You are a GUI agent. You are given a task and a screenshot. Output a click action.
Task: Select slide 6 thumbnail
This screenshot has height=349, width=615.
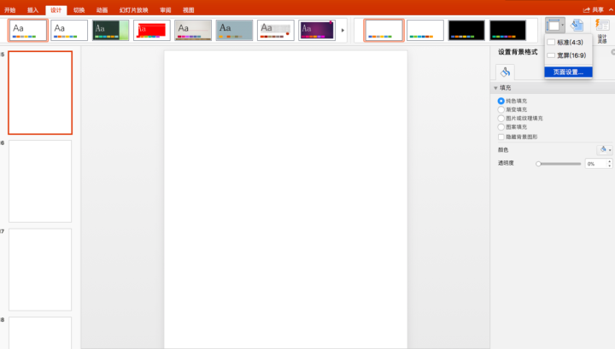tap(40, 182)
